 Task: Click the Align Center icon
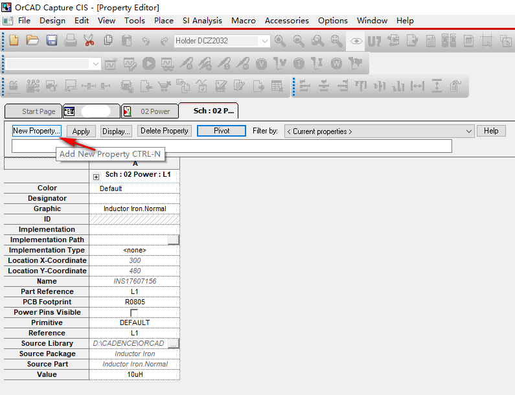(324, 86)
